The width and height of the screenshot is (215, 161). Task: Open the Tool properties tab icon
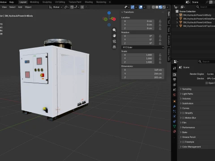[x=174, y=68]
